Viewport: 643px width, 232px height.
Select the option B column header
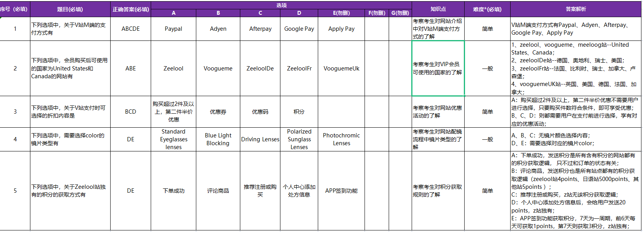coord(218,13)
